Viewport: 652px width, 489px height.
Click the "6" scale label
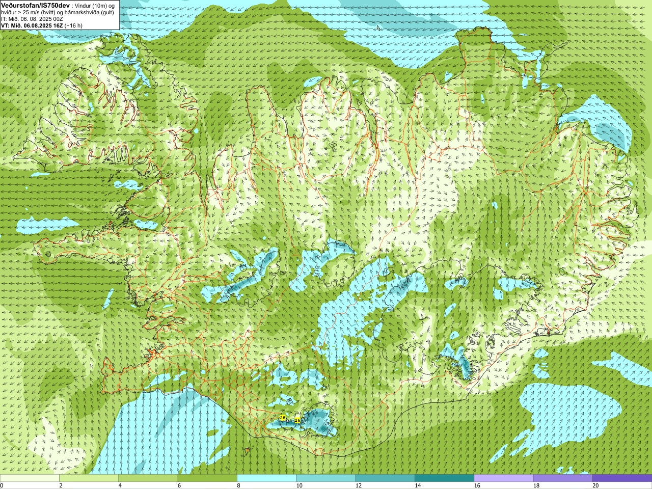179,485
